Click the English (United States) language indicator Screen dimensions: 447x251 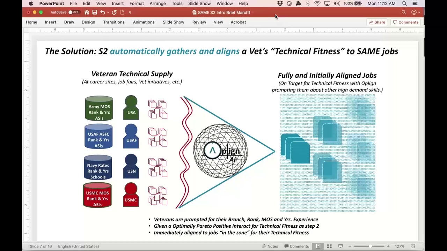pos(79,246)
